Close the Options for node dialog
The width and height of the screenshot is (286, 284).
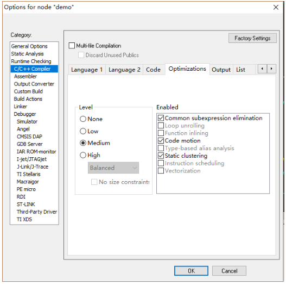click(x=276, y=7)
